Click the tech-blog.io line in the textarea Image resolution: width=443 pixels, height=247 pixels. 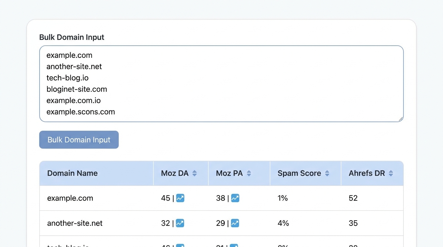pos(67,78)
